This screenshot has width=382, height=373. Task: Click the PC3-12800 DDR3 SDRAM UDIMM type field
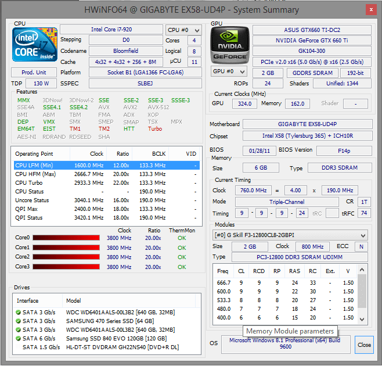300,257
